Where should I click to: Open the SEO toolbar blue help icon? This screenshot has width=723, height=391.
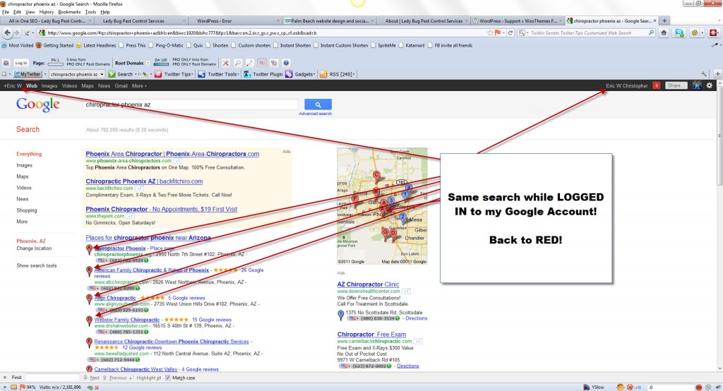tap(286, 63)
